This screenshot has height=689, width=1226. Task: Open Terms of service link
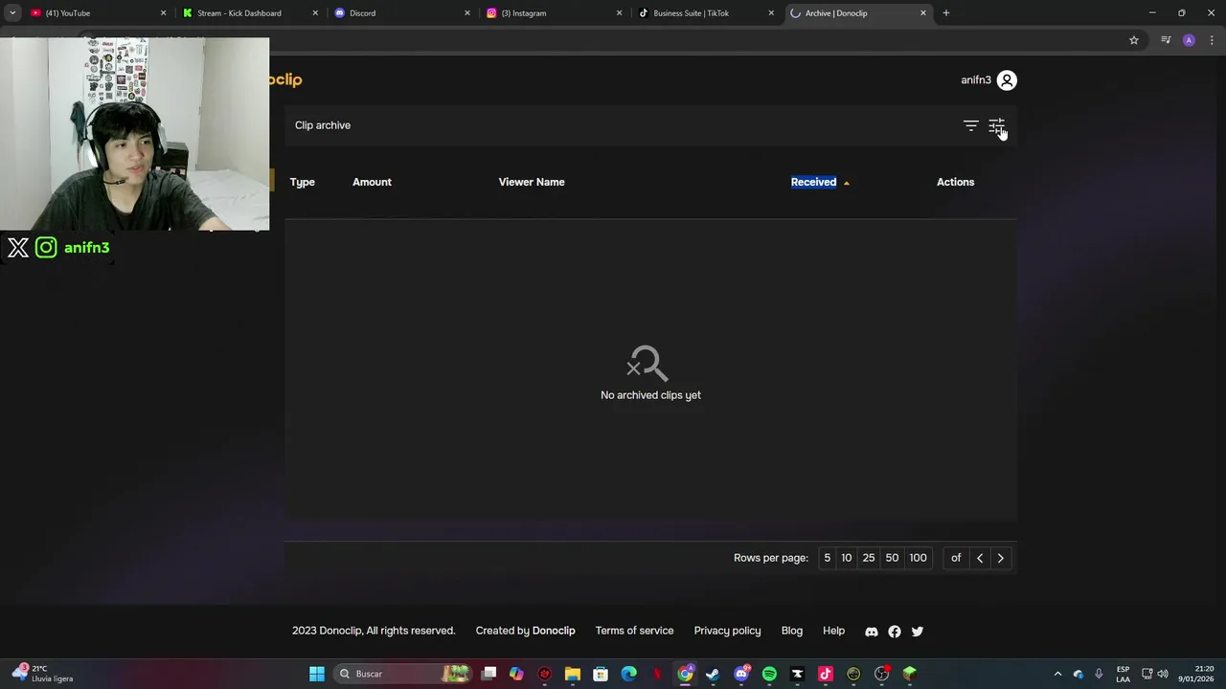(x=634, y=631)
